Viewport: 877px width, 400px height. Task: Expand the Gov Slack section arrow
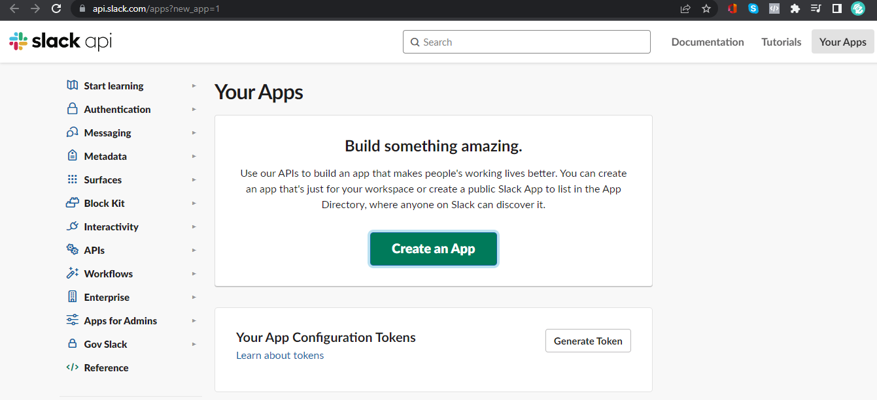pyautogui.click(x=194, y=344)
